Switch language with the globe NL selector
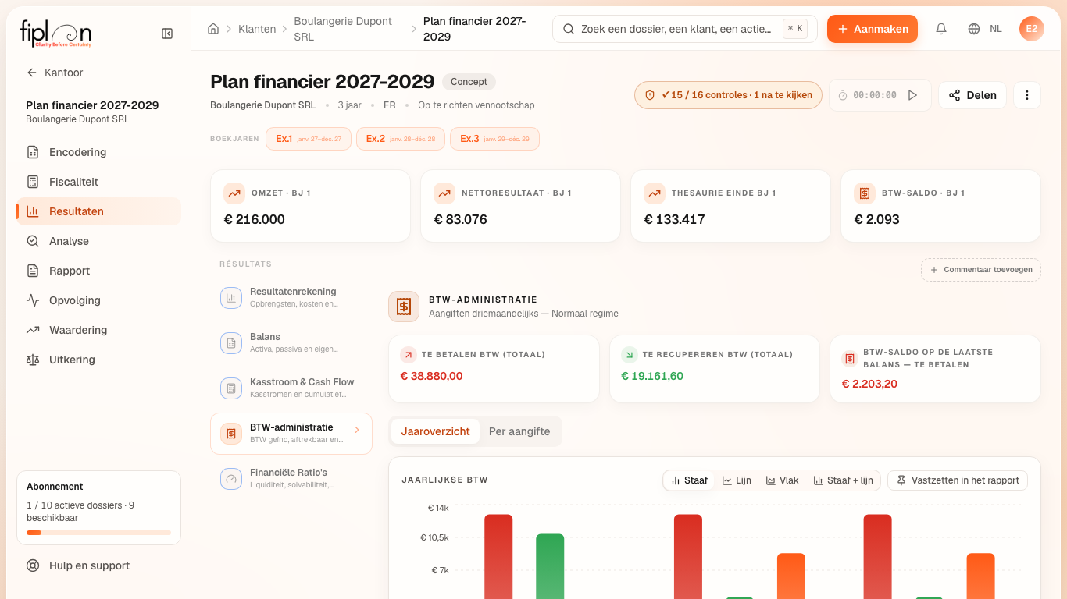 point(984,29)
